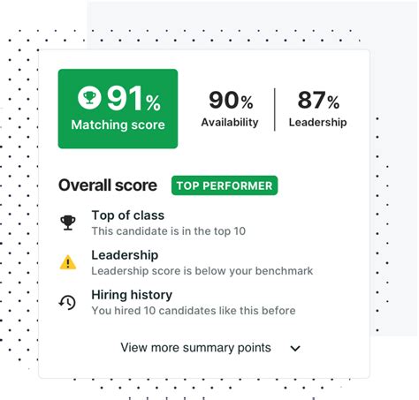Click the trophy icon in matching score
The width and height of the screenshot is (419, 400).
tap(89, 98)
